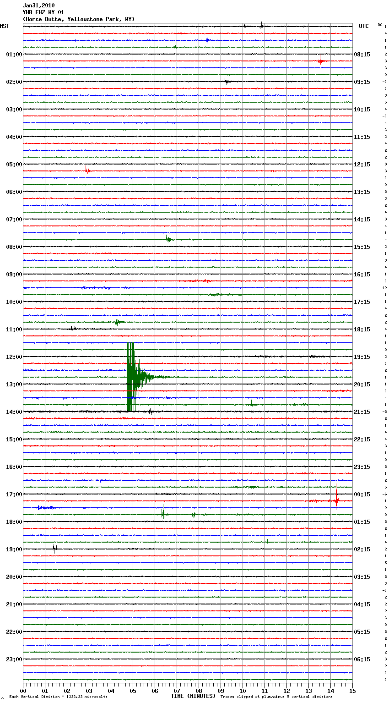Click minute tick '15' on bottom axis

tap(352, 691)
